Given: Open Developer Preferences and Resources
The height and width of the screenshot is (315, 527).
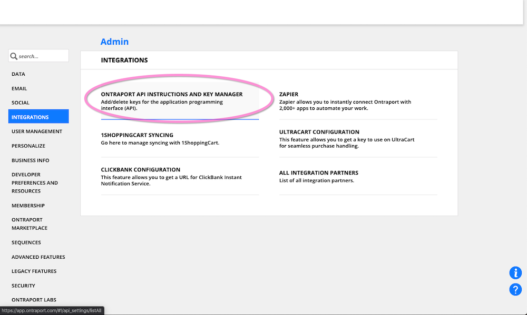Looking at the screenshot, I should [x=35, y=182].
